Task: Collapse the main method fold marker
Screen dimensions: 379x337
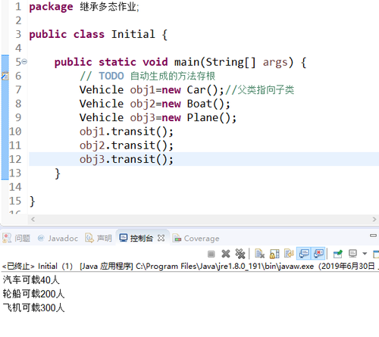Action: pyautogui.click(x=24, y=61)
